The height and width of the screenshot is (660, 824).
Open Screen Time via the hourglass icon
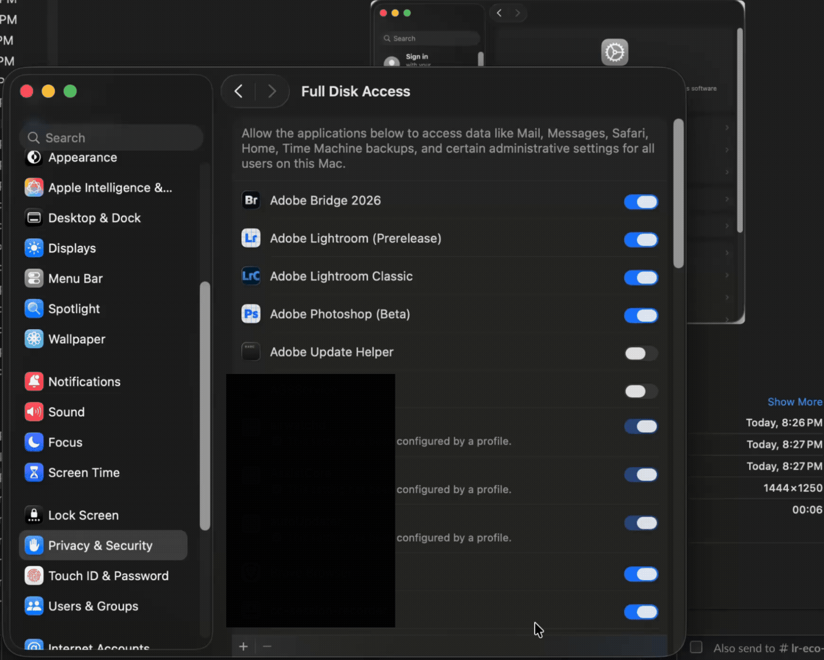click(34, 472)
